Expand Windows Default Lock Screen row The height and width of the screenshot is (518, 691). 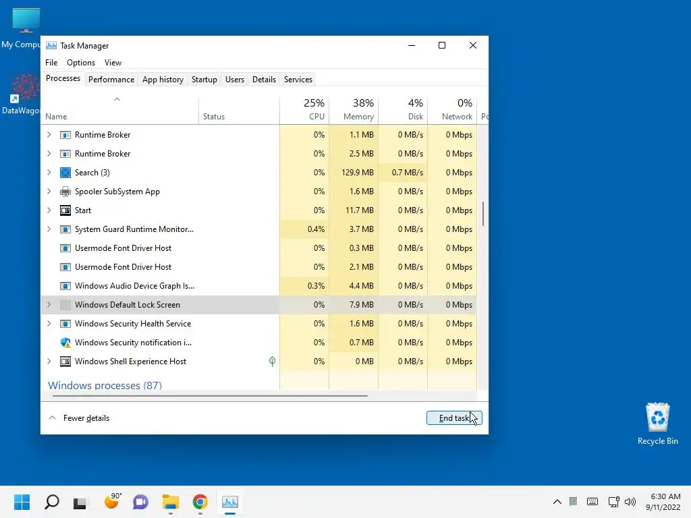coord(49,305)
